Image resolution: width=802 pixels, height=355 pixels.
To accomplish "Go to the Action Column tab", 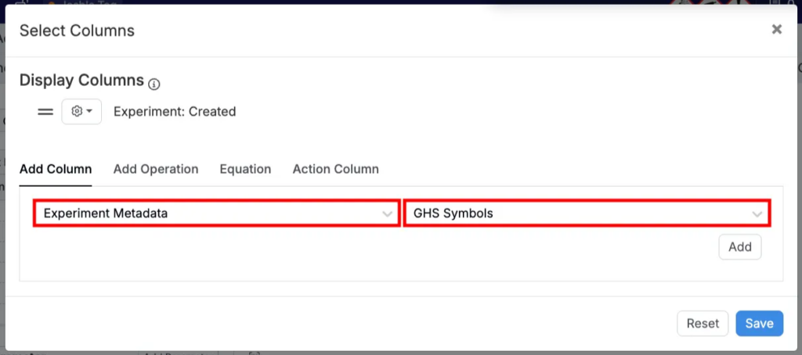I will [x=335, y=169].
